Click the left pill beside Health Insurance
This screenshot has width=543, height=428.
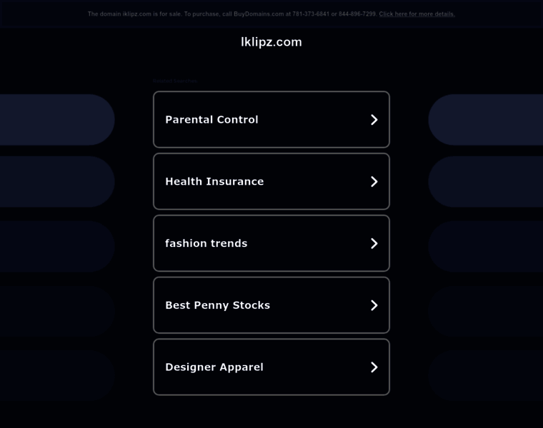56,182
